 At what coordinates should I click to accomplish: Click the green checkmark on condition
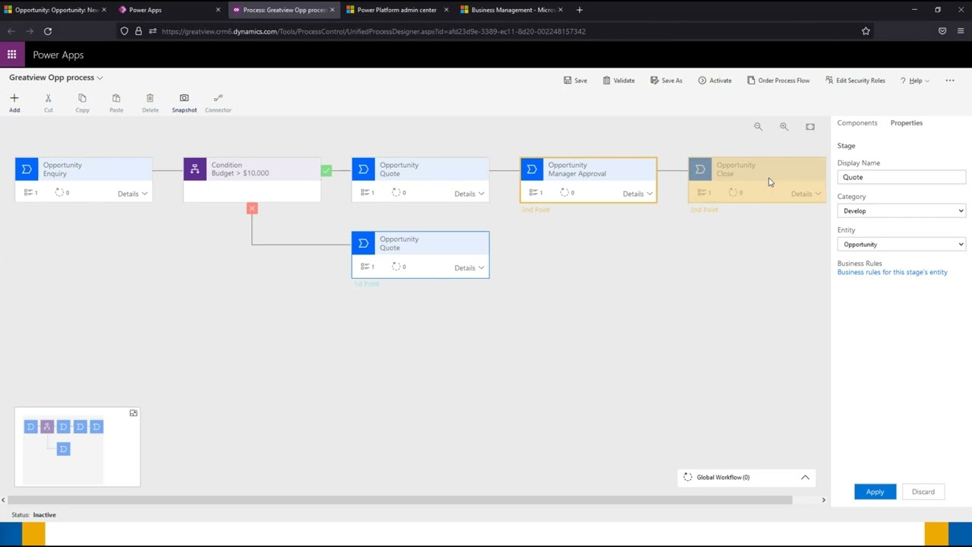326,171
